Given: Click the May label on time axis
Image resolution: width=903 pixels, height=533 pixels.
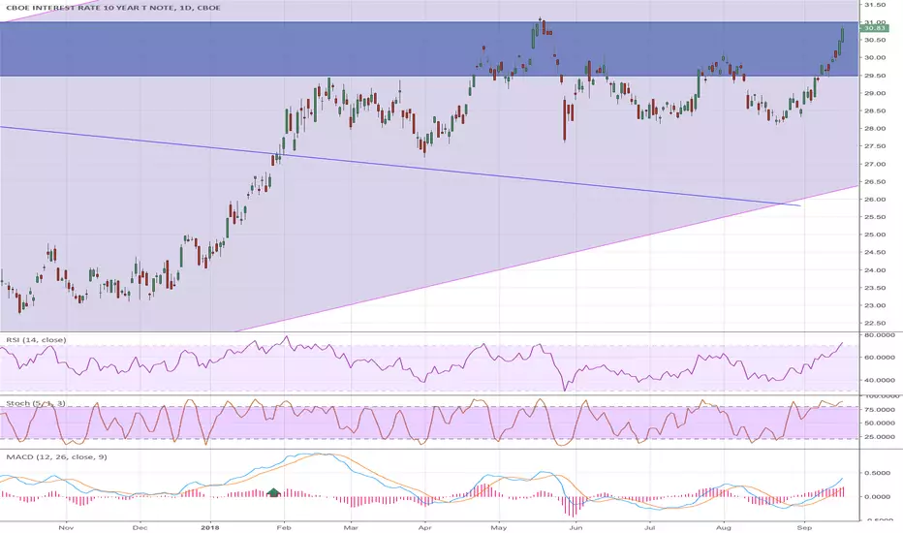Looking at the screenshot, I should [x=499, y=527].
